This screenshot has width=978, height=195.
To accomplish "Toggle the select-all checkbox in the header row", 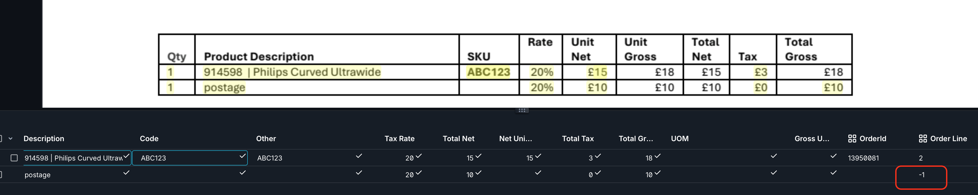I will 1,139.
